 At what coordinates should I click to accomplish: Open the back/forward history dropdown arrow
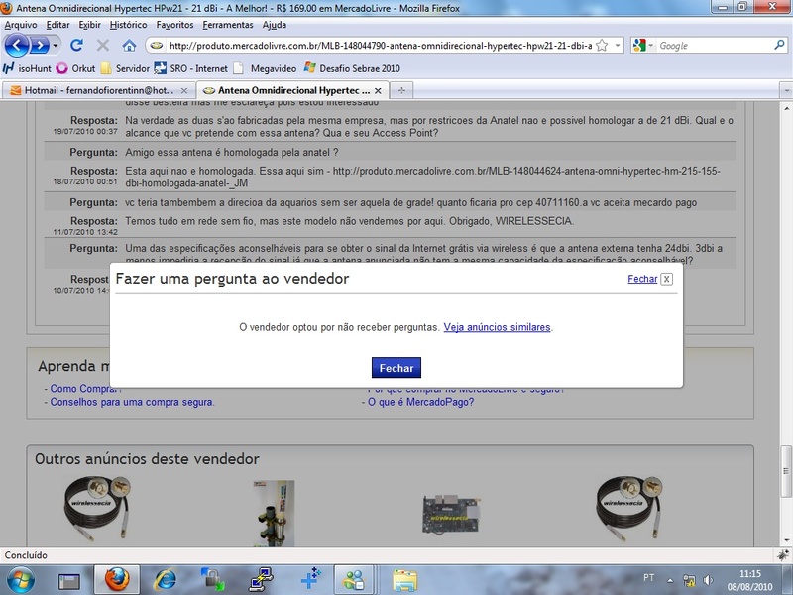coord(56,46)
